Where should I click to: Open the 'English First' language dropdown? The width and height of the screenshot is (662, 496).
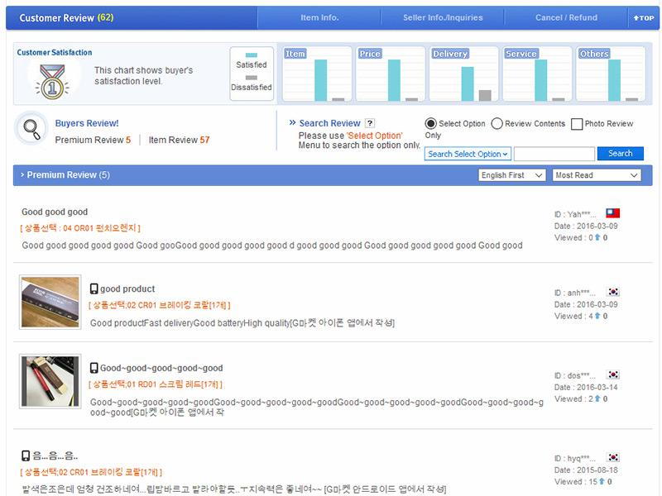[512, 175]
